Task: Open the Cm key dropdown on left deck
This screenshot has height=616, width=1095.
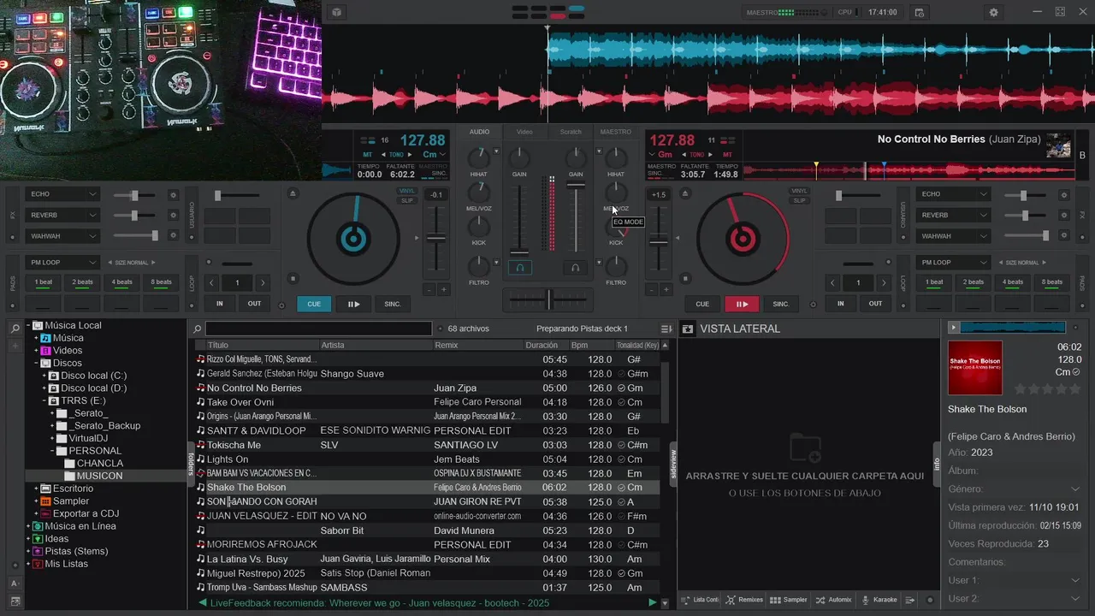Action: pyautogui.click(x=434, y=155)
